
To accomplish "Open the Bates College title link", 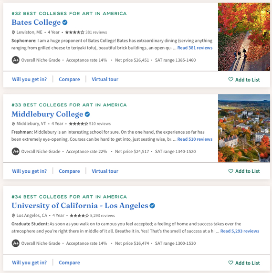I will click(x=36, y=22).
